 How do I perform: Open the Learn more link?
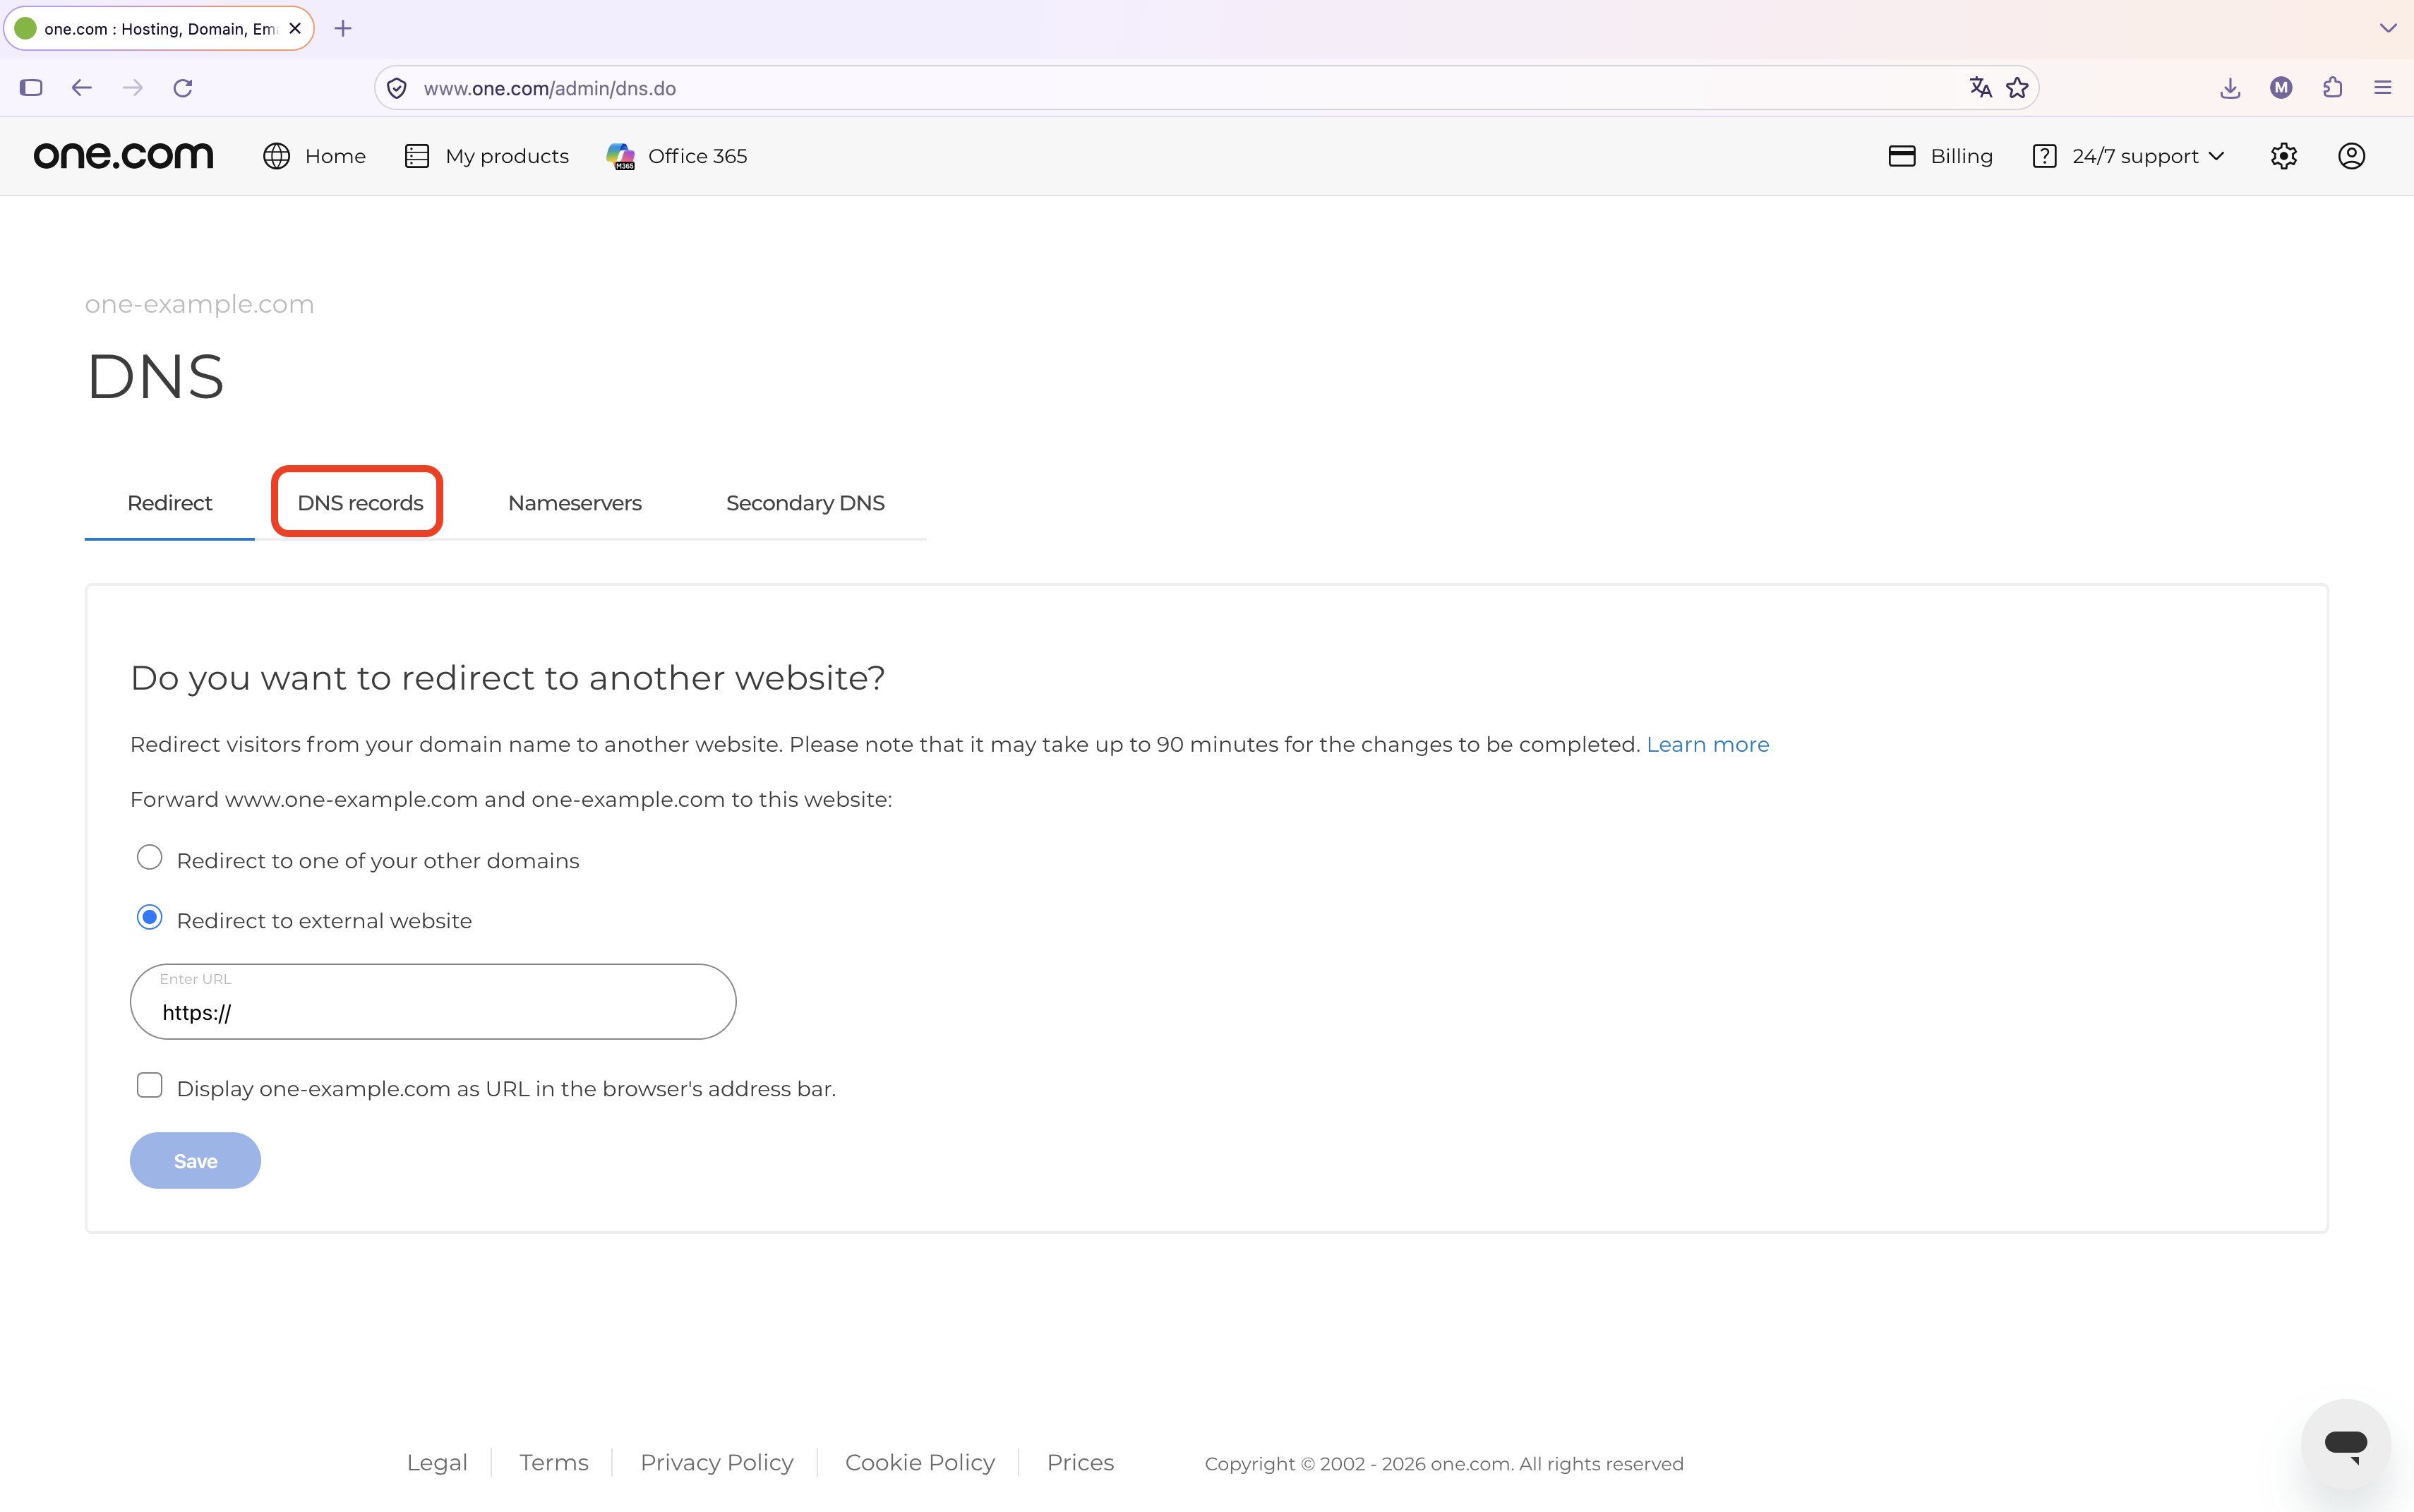pos(1708,745)
